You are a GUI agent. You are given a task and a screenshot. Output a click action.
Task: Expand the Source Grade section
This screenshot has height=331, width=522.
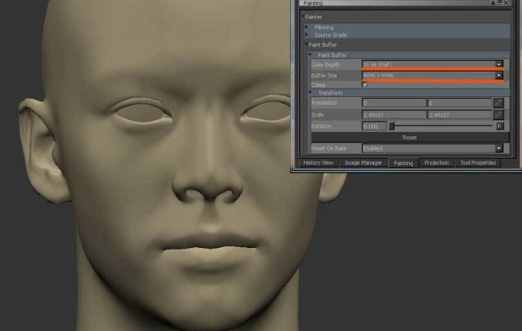click(x=307, y=34)
